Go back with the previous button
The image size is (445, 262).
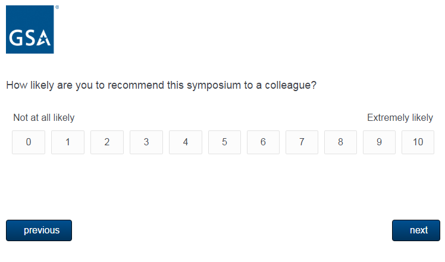tap(39, 230)
